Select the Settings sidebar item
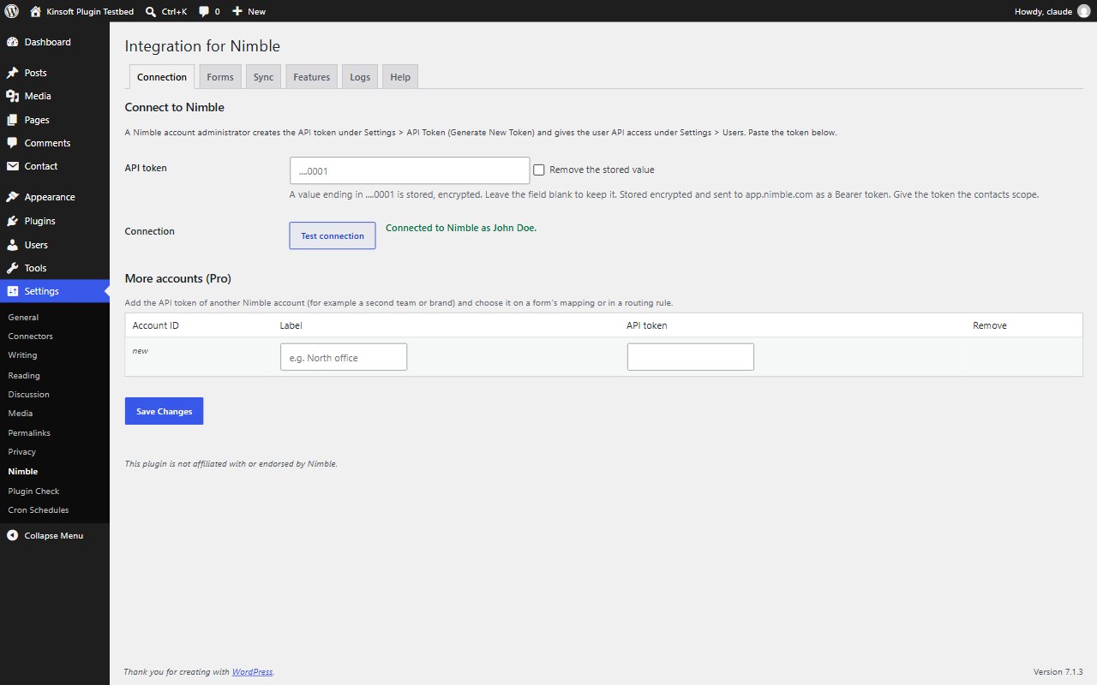The width and height of the screenshot is (1097, 685). 55,291
